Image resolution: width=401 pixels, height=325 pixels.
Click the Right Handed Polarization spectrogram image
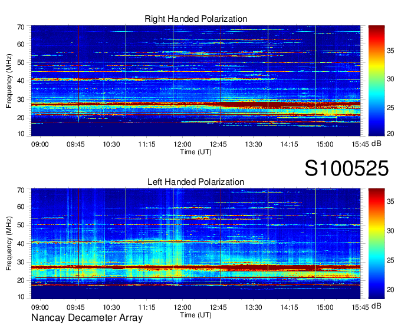196,81
